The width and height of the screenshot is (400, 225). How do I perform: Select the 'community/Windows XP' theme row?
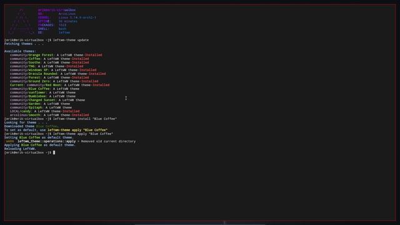[53, 70]
